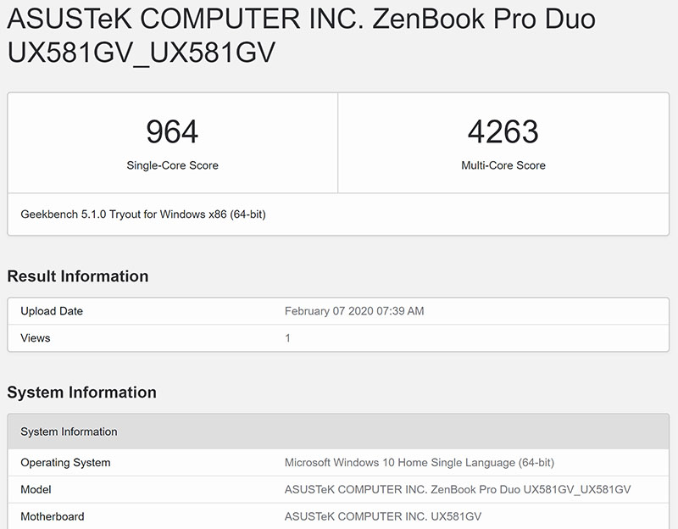The image size is (678, 529).
Task: Click the Upload Date row label
Action: point(52,311)
